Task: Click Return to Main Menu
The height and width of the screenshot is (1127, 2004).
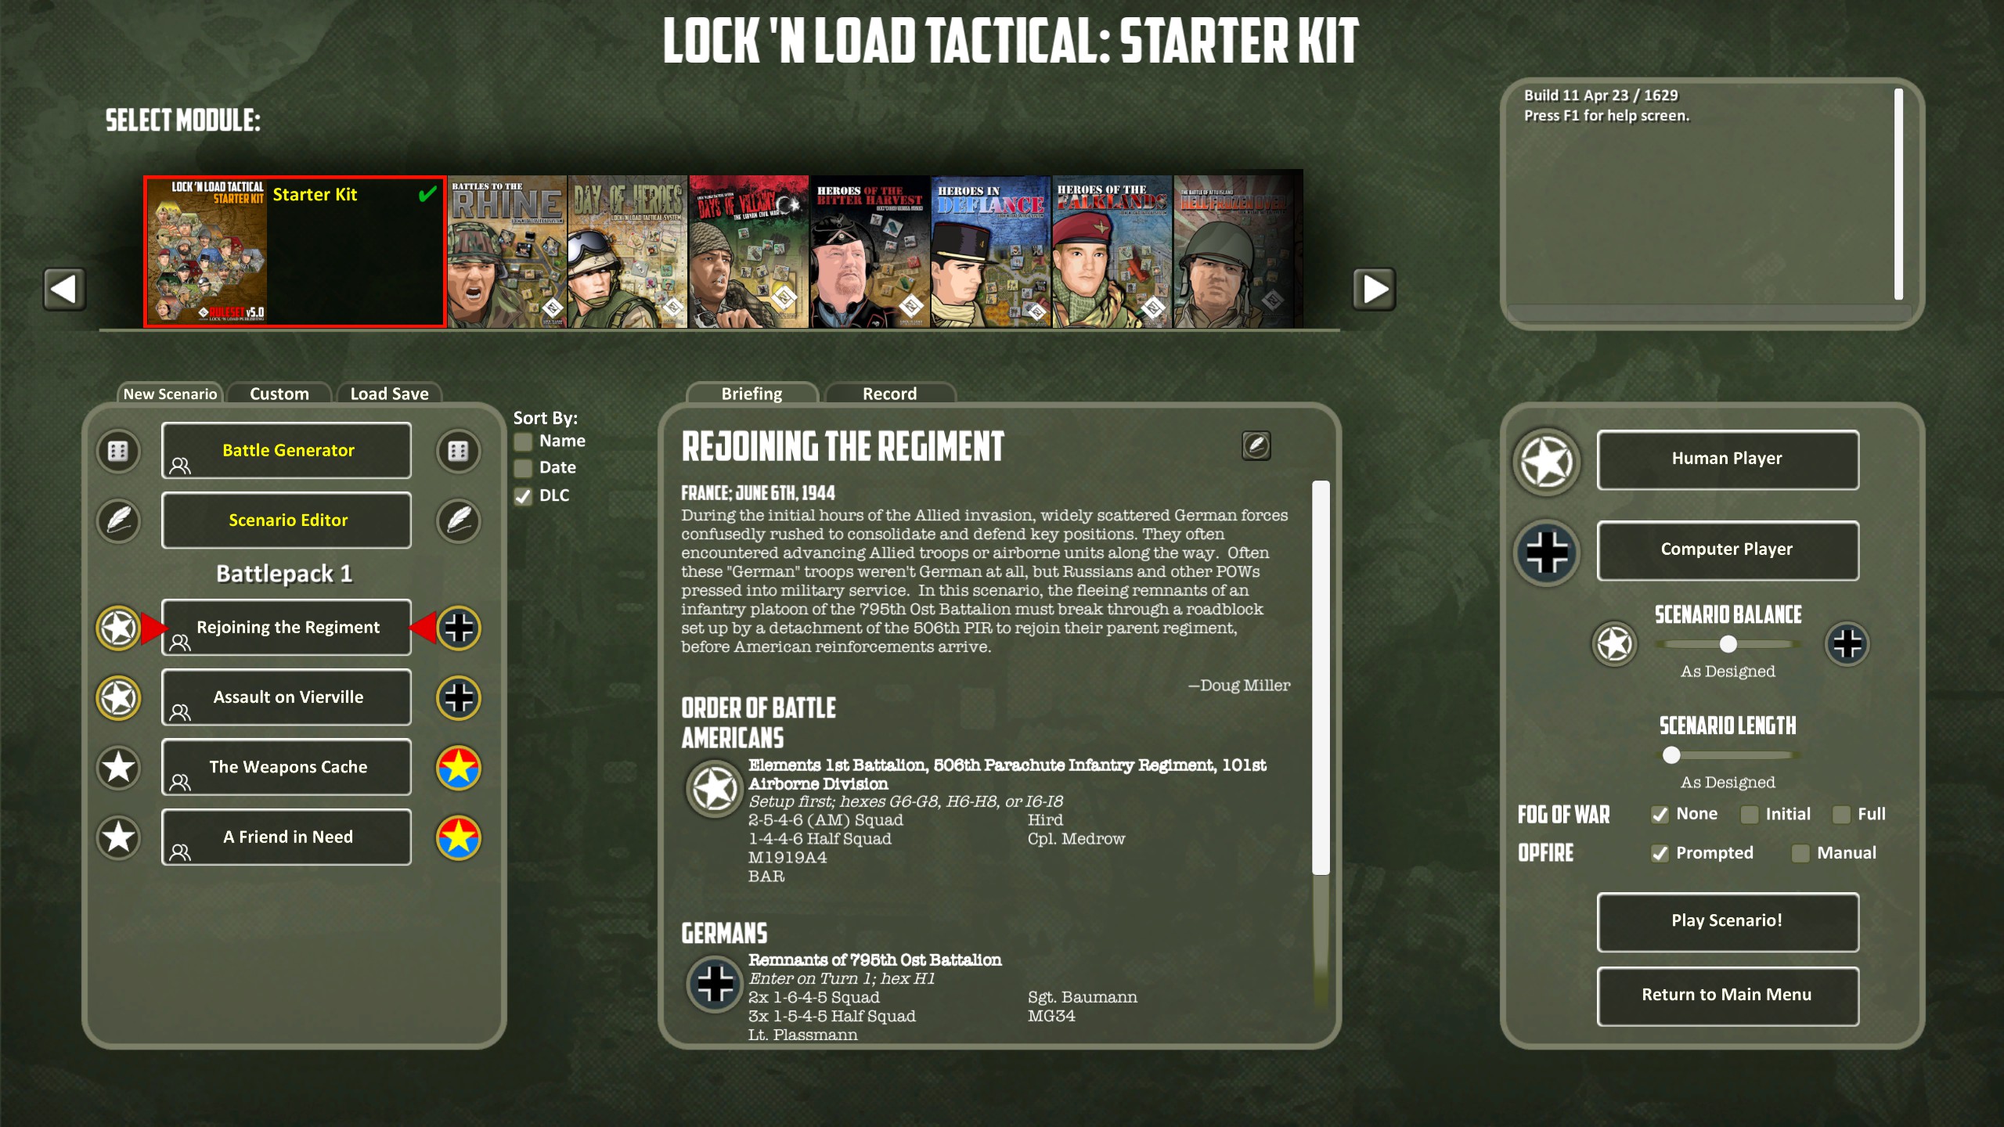Action: click(1728, 996)
